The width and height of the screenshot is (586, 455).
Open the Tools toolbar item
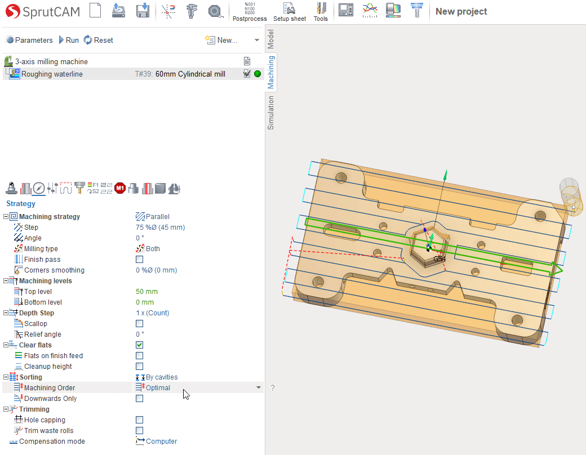(x=321, y=12)
